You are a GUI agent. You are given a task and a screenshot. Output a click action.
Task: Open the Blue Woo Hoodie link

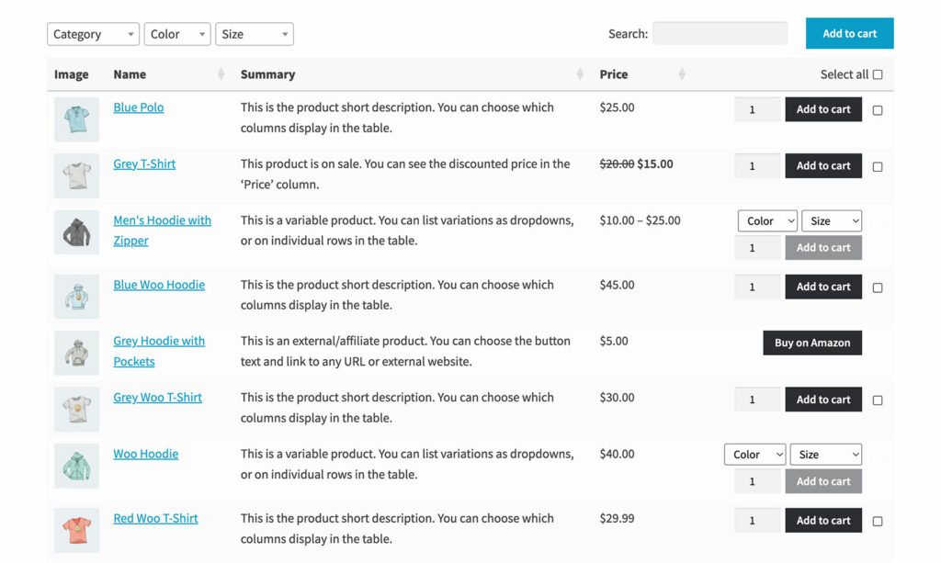[159, 285]
